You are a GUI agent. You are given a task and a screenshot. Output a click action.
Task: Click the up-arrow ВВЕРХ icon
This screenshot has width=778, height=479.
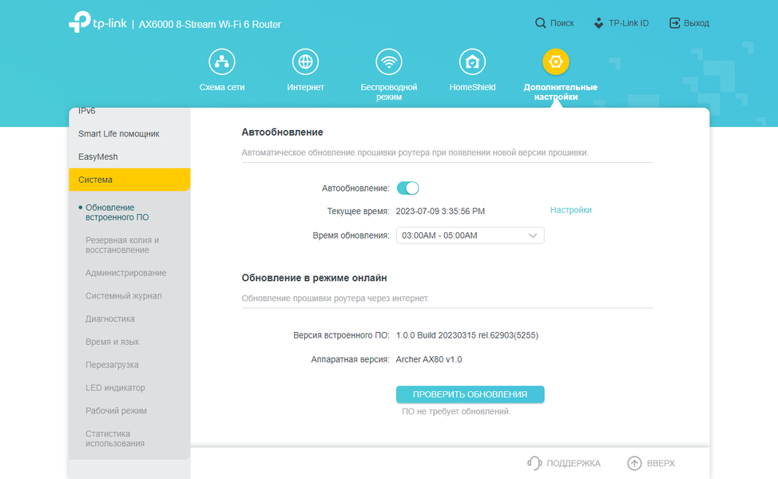634,463
